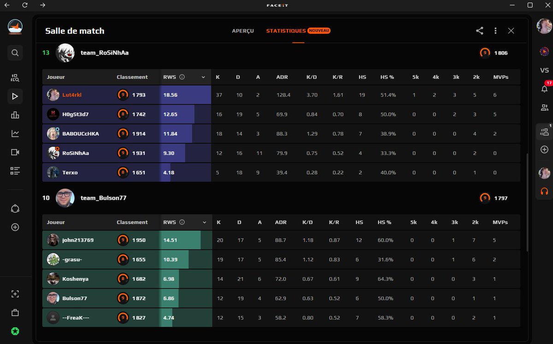Open the friends icon in right sidebar
The width and height of the screenshot is (553, 344).
point(544,108)
